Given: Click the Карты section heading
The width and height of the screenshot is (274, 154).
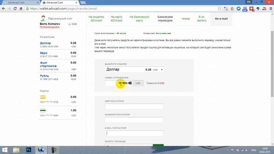Looking at the screenshot, I should tap(44, 91).
